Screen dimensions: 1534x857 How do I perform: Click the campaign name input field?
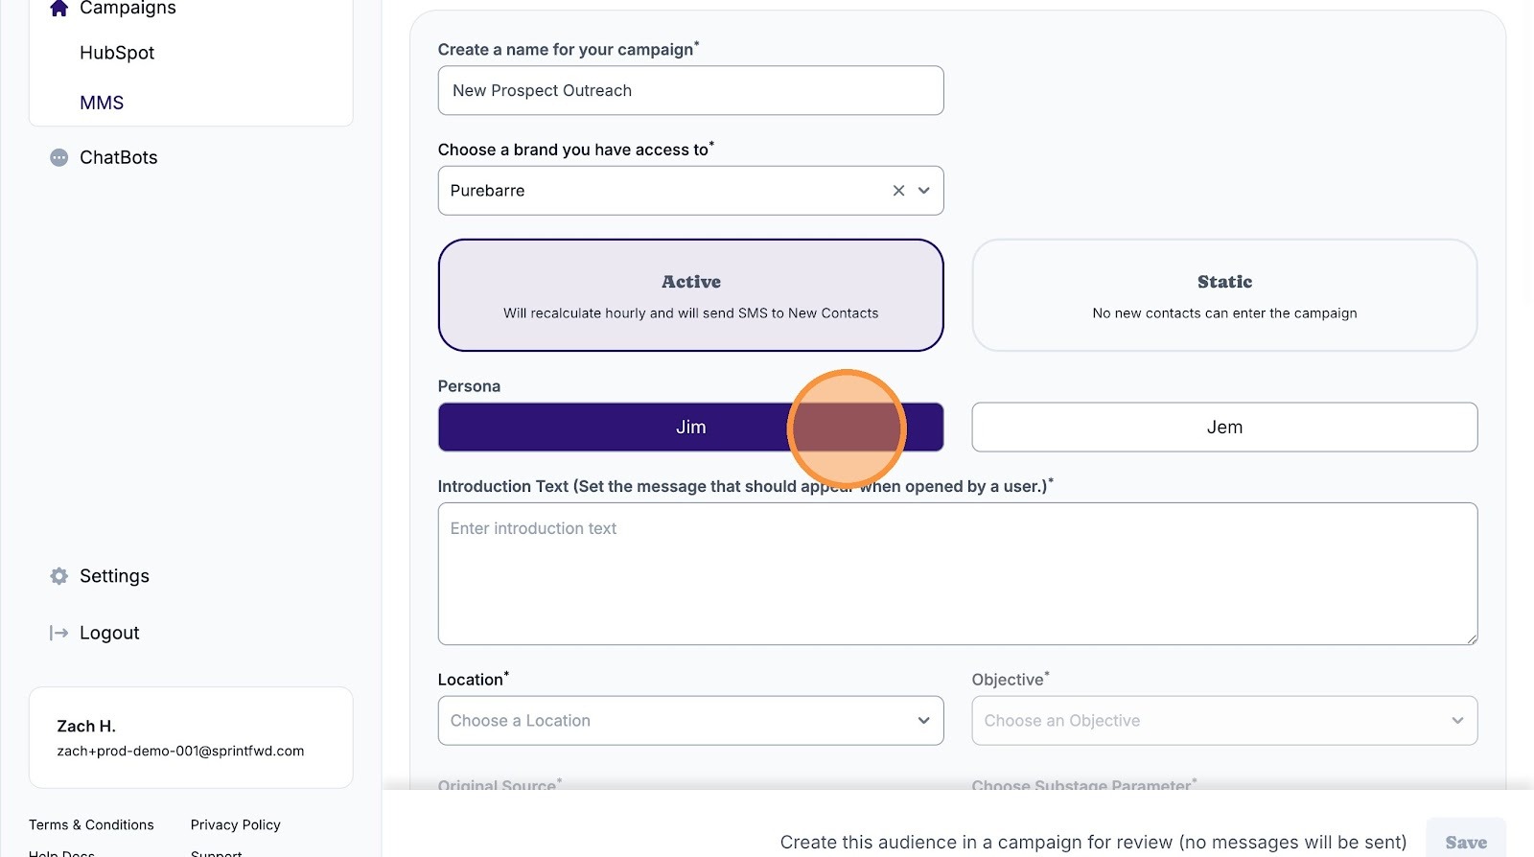(690, 91)
